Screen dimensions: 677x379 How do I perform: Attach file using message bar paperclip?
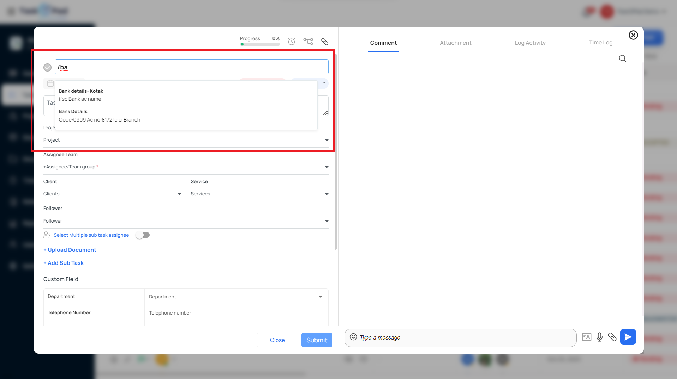pos(612,337)
